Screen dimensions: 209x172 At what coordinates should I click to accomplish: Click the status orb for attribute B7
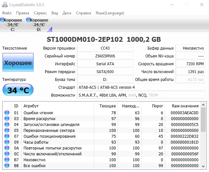(7, 160)
